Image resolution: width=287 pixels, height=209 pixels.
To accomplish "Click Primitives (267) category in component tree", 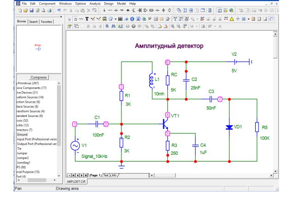I will [28, 83].
